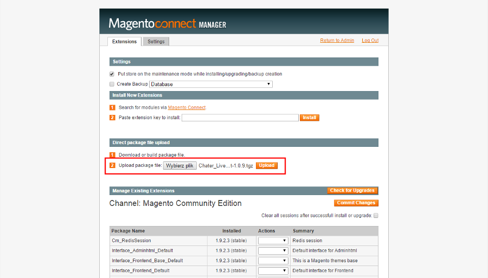Click the Wybierz plik file chooser
The width and height of the screenshot is (488, 278).
180,165
